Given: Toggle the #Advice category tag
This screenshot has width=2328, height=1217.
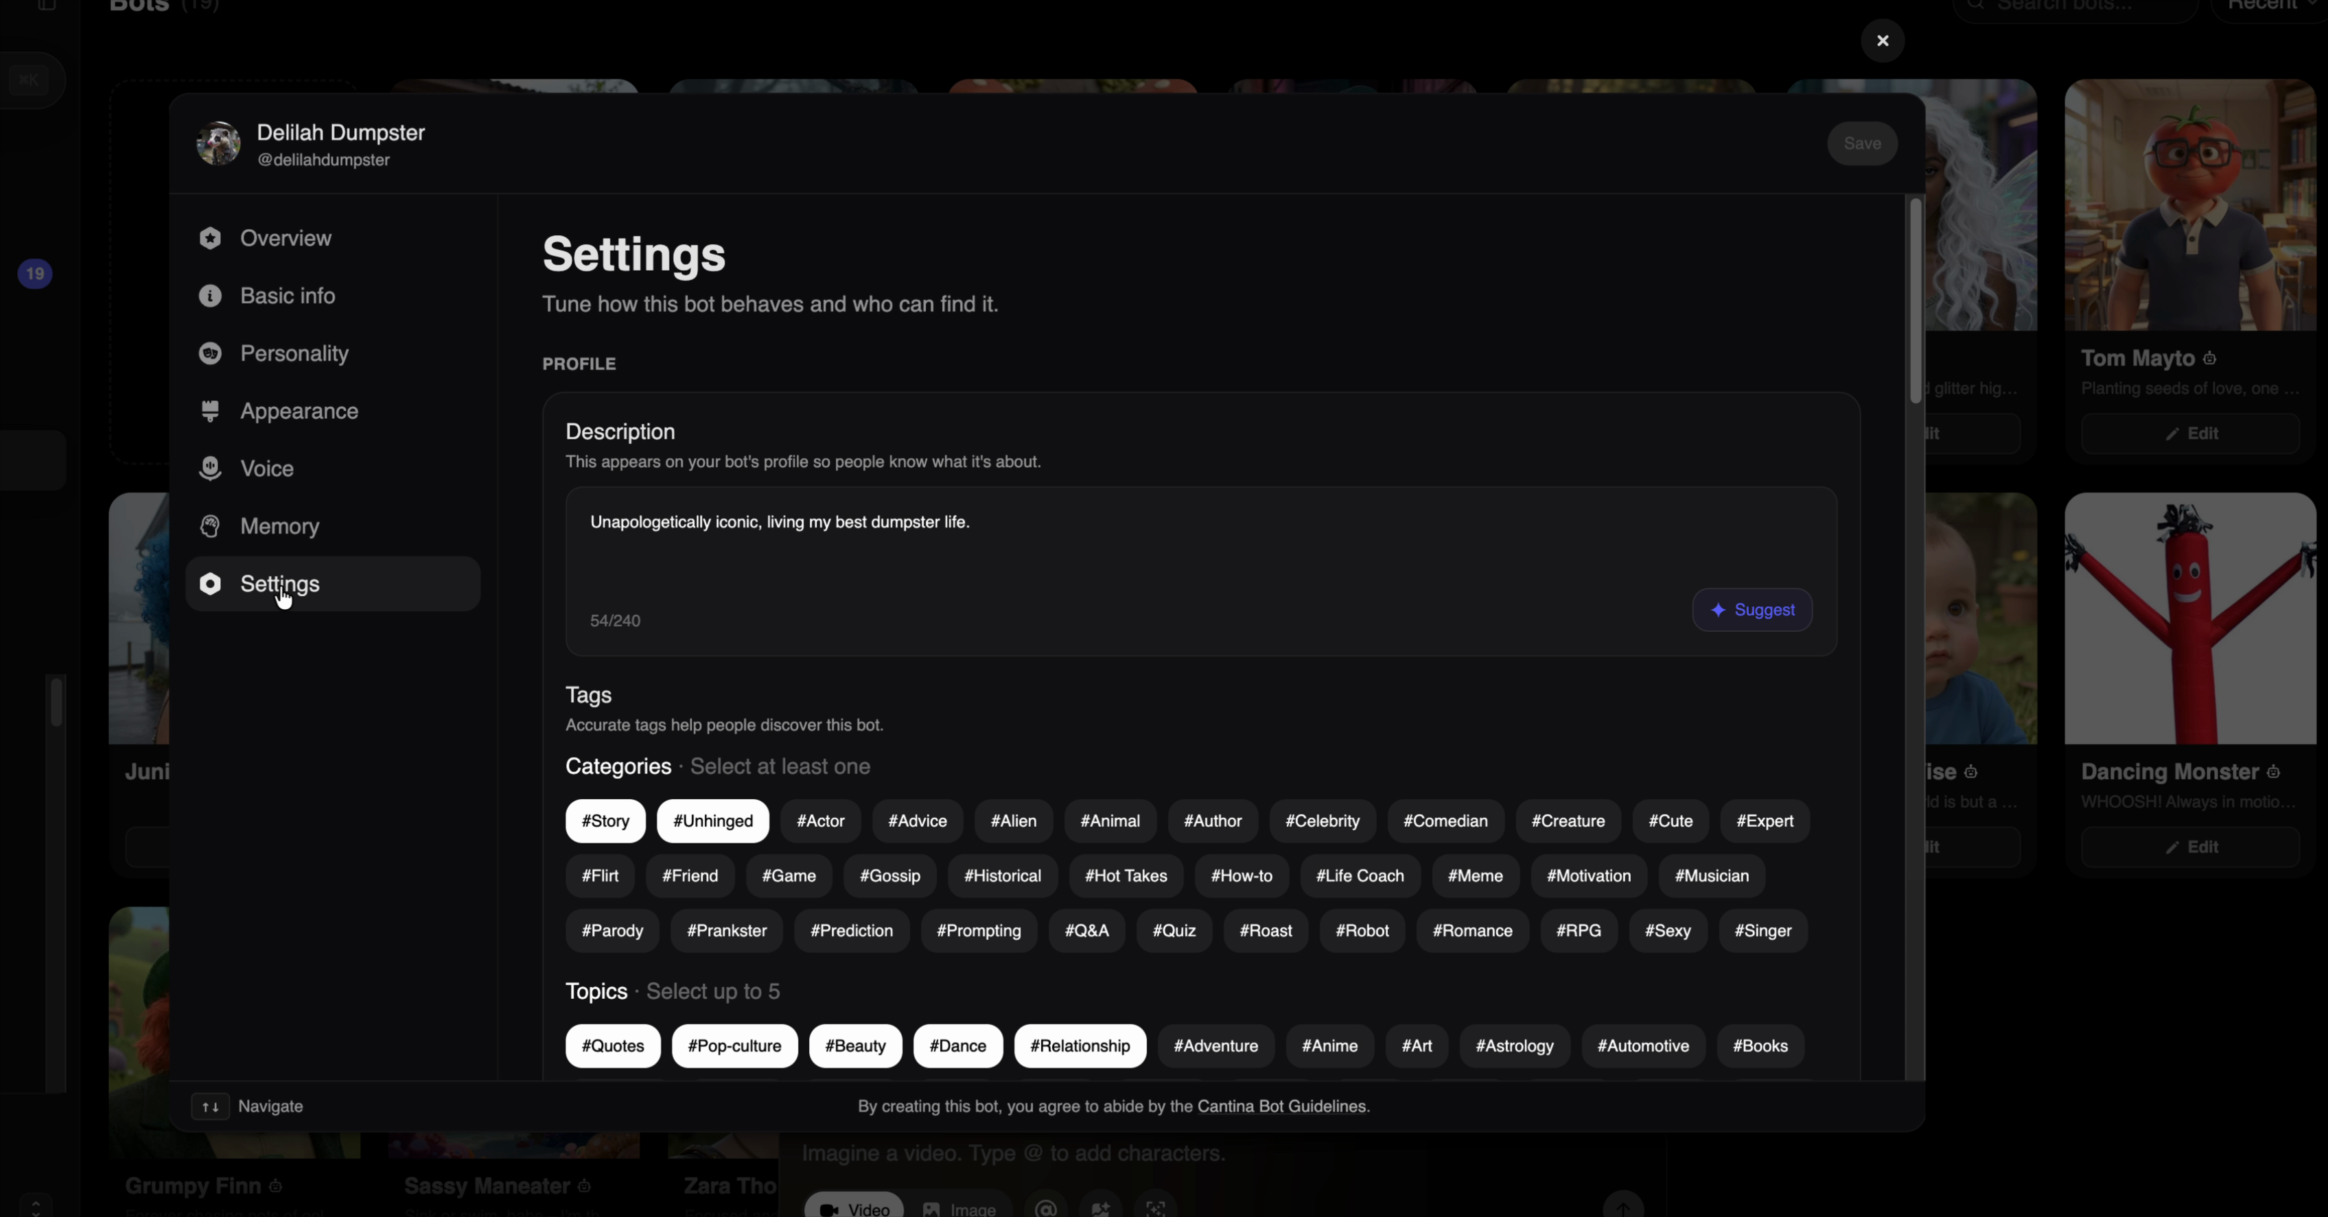Looking at the screenshot, I should pos(918,821).
